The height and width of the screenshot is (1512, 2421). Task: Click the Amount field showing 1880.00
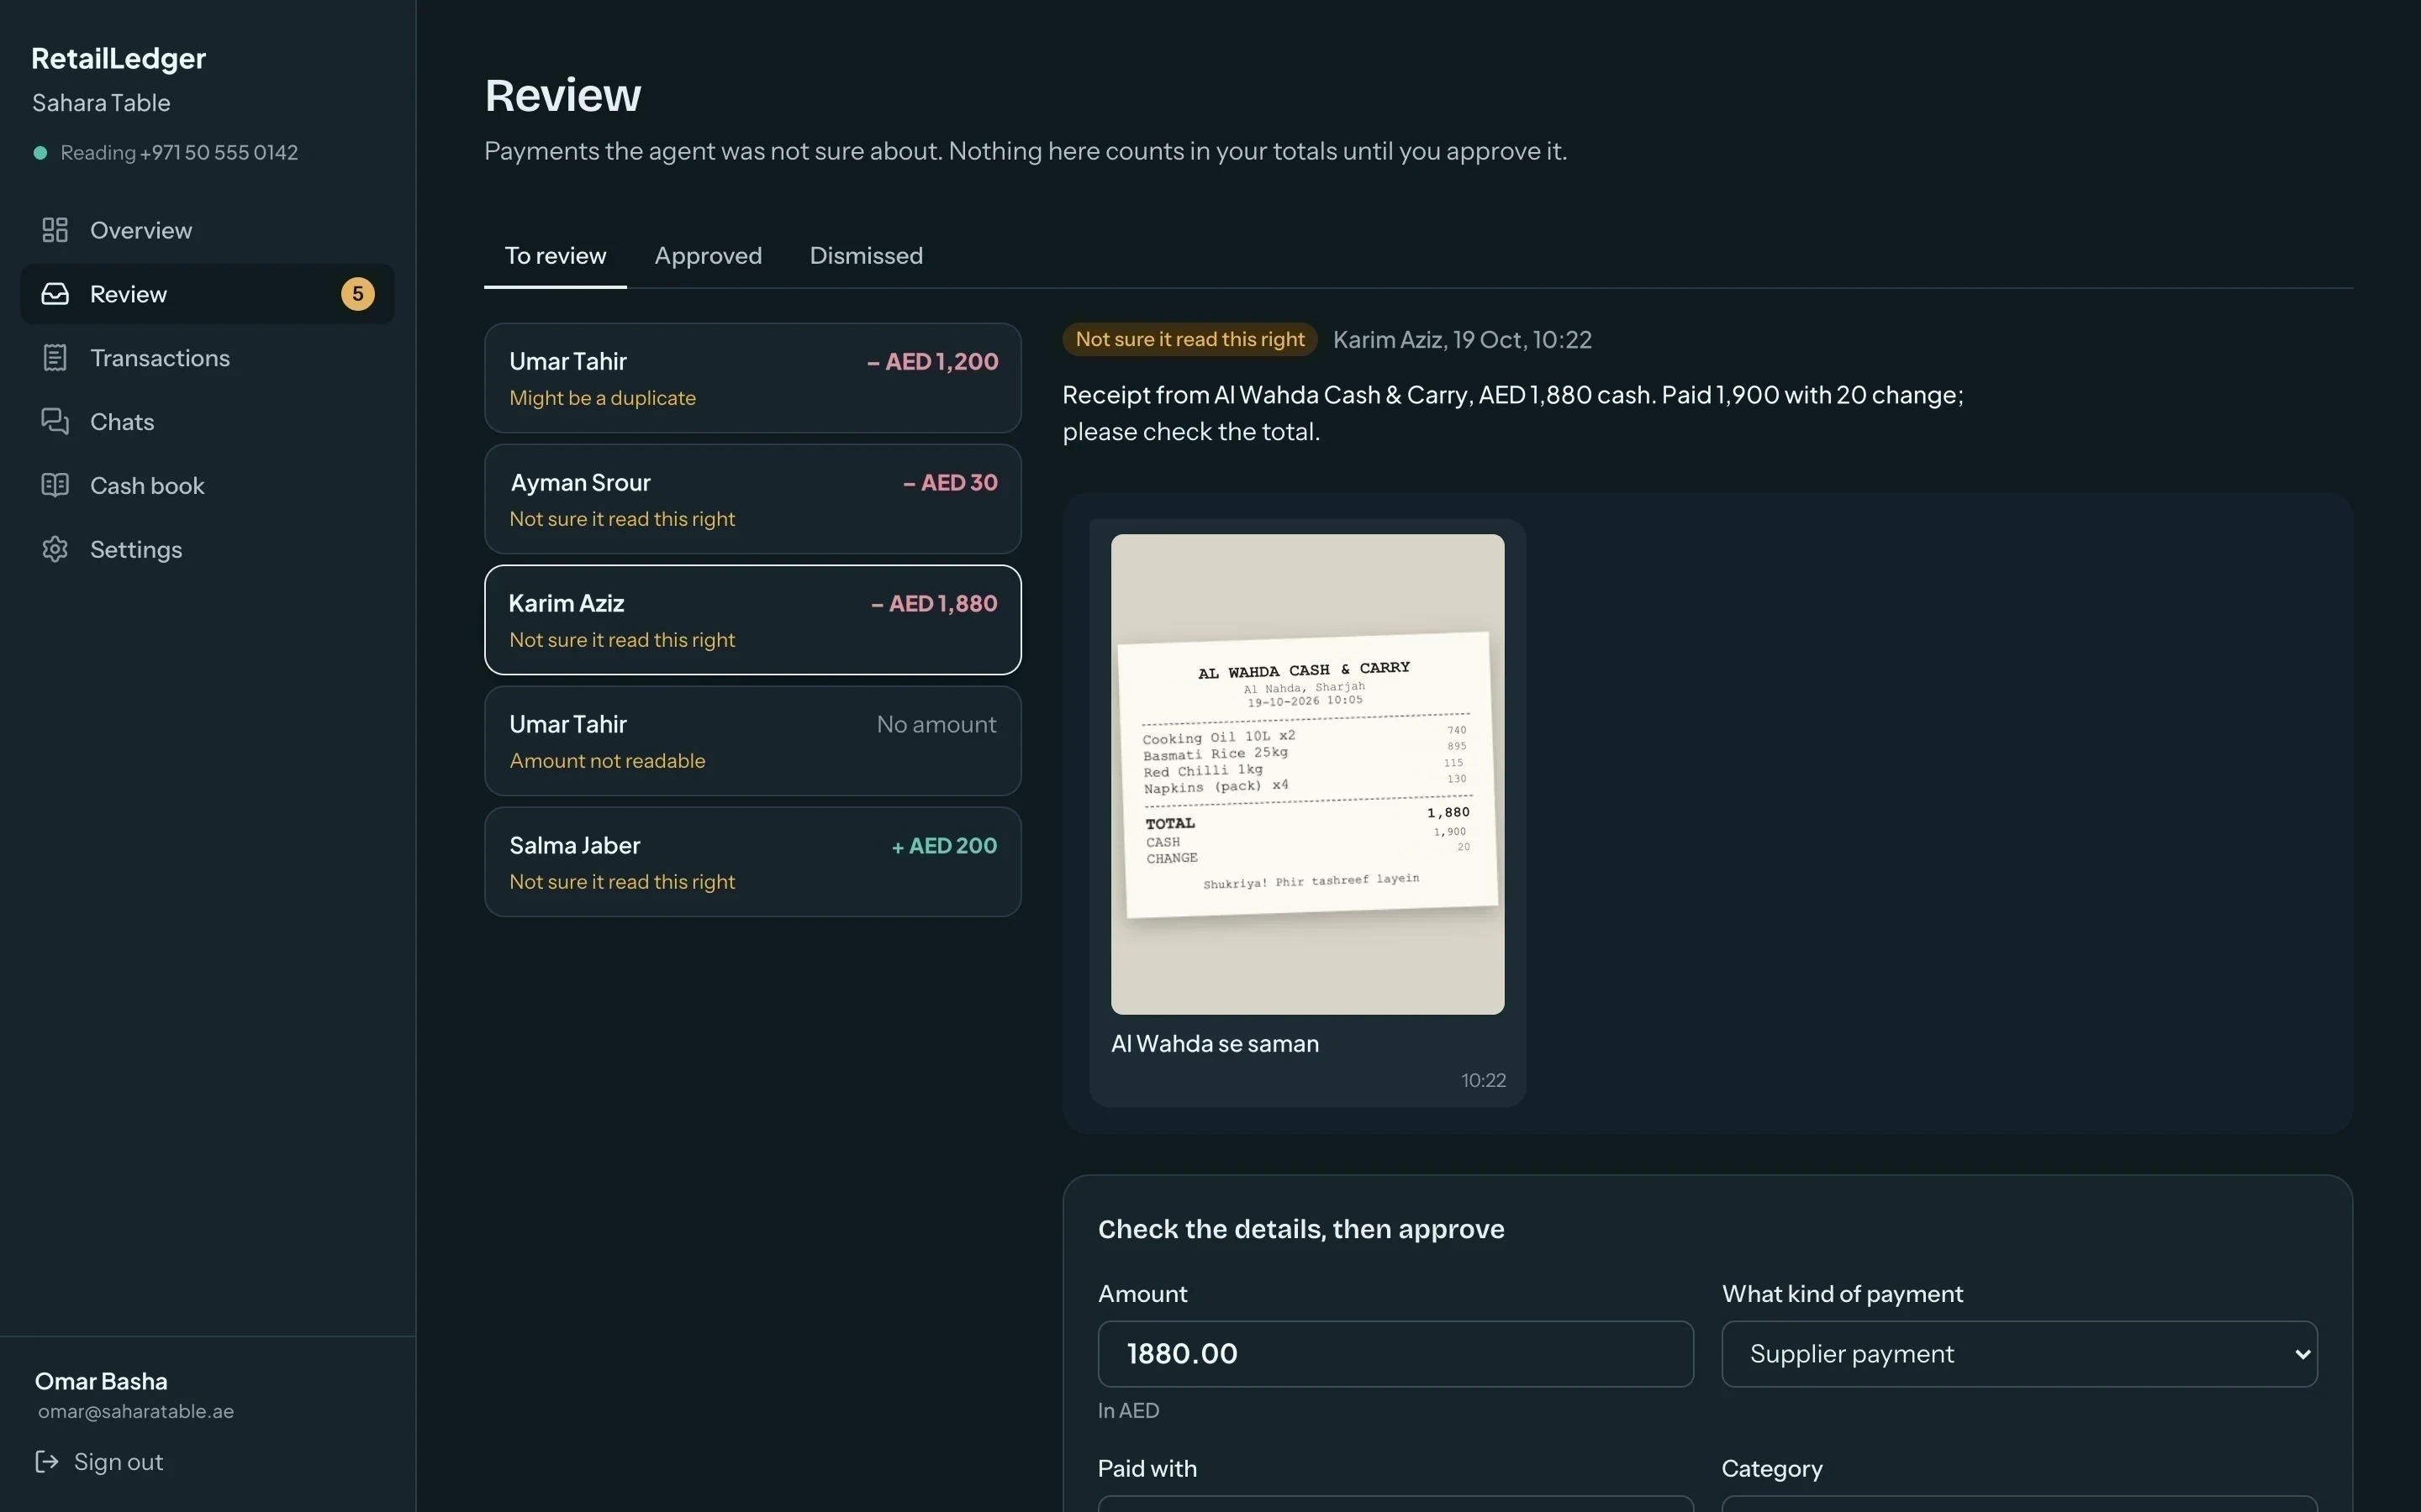point(1395,1354)
